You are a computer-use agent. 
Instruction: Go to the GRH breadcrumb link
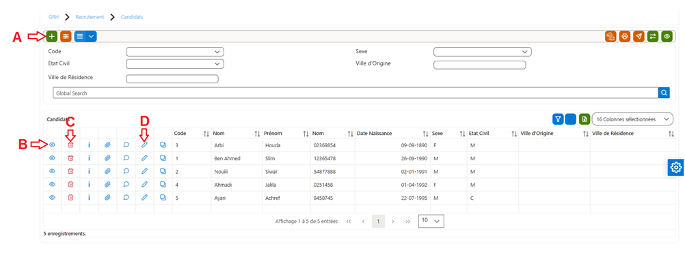point(53,17)
